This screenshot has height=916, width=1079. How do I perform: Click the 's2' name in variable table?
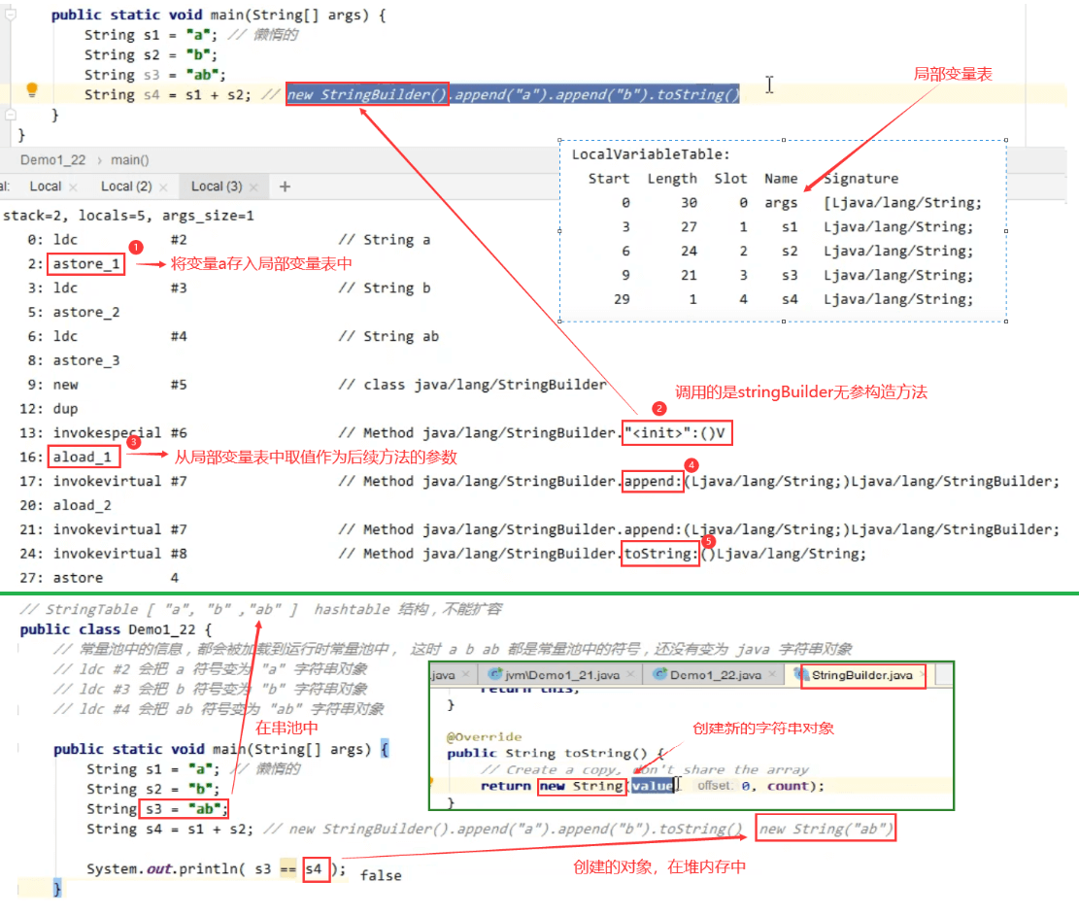click(x=790, y=251)
